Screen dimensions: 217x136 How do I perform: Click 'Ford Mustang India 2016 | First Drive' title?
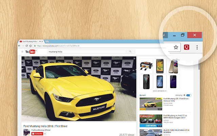coord(45,126)
